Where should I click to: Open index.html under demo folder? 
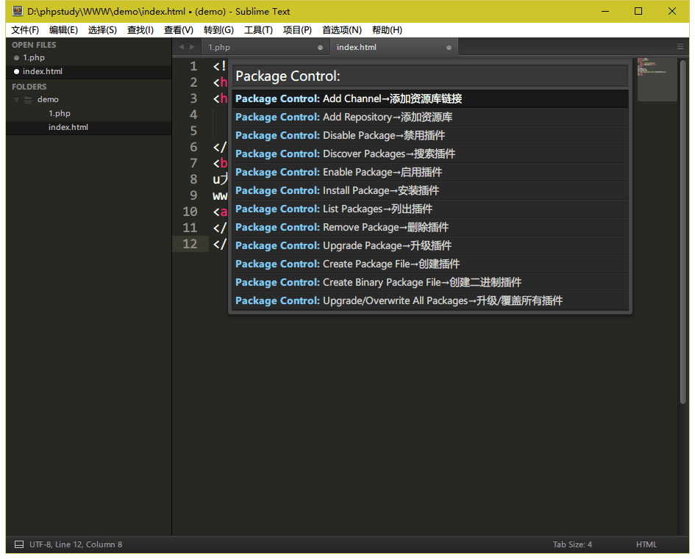click(x=68, y=127)
